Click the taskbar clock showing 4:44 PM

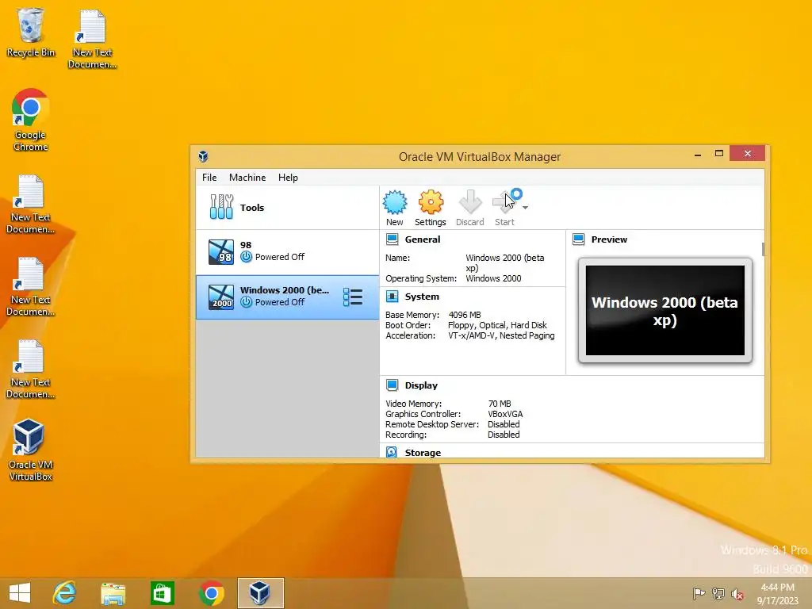[777, 593]
